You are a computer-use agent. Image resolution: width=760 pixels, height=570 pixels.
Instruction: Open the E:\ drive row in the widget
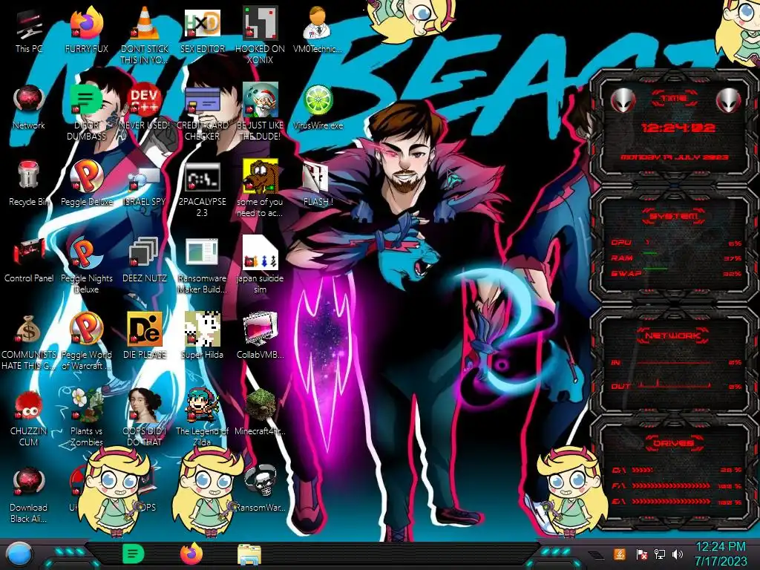pyautogui.click(x=676, y=502)
